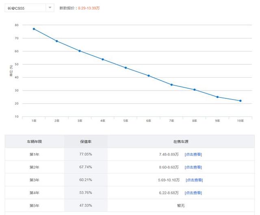The height and width of the screenshot is (215, 260).
Task: Click the 47.33% retention value
Action: [x=86, y=205]
